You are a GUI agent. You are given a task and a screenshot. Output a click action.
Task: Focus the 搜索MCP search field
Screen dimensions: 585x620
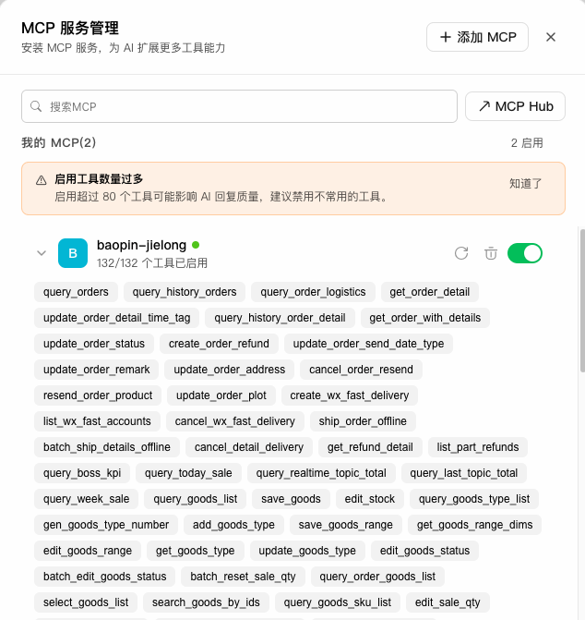click(x=239, y=106)
